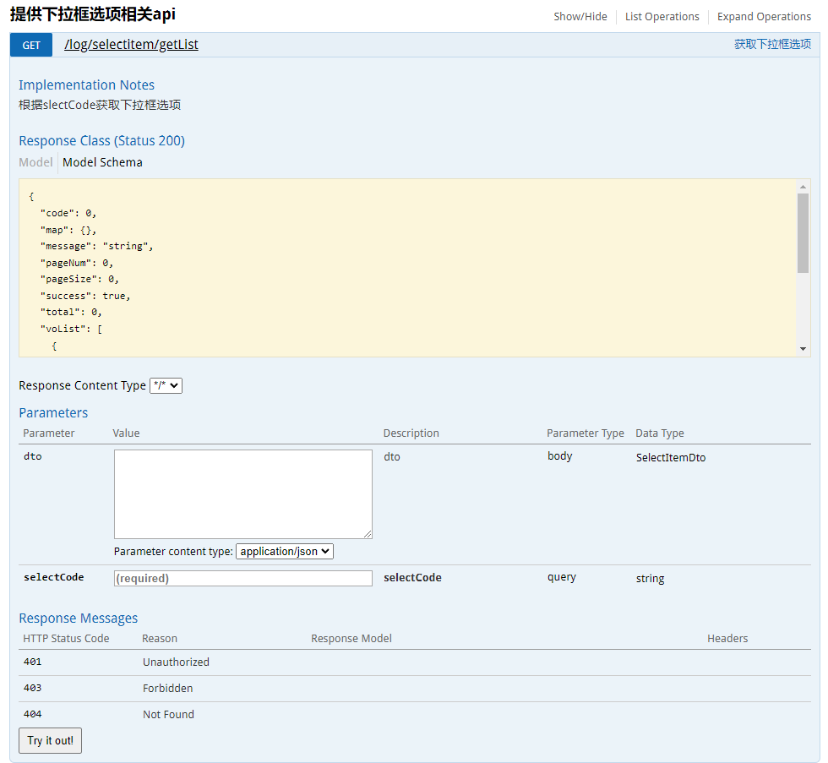The width and height of the screenshot is (828, 763).
Task: Click the Expand Operations link
Action: (x=764, y=16)
